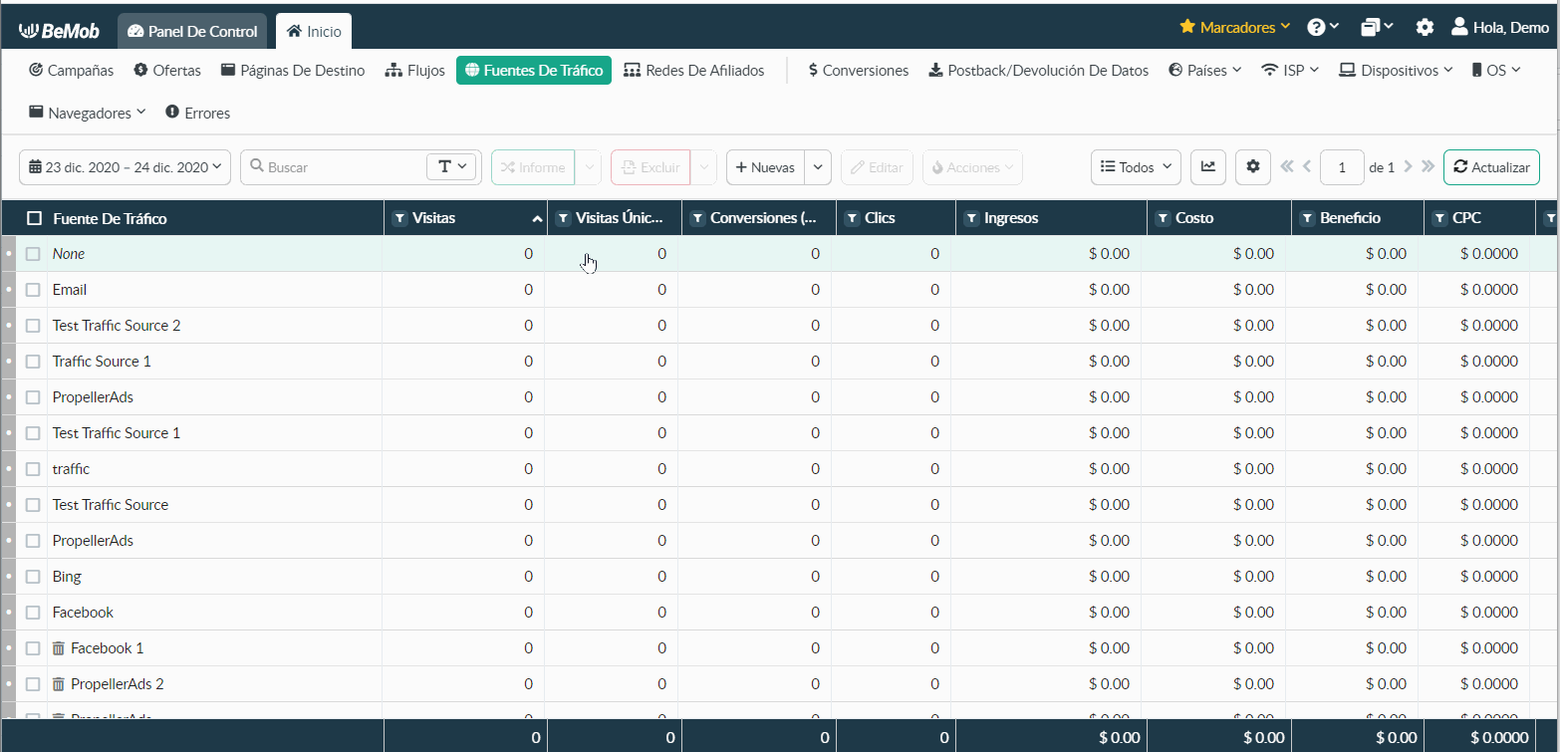The width and height of the screenshot is (1560, 752).
Task: Open Redes De Afiliados section
Action: tap(694, 71)
